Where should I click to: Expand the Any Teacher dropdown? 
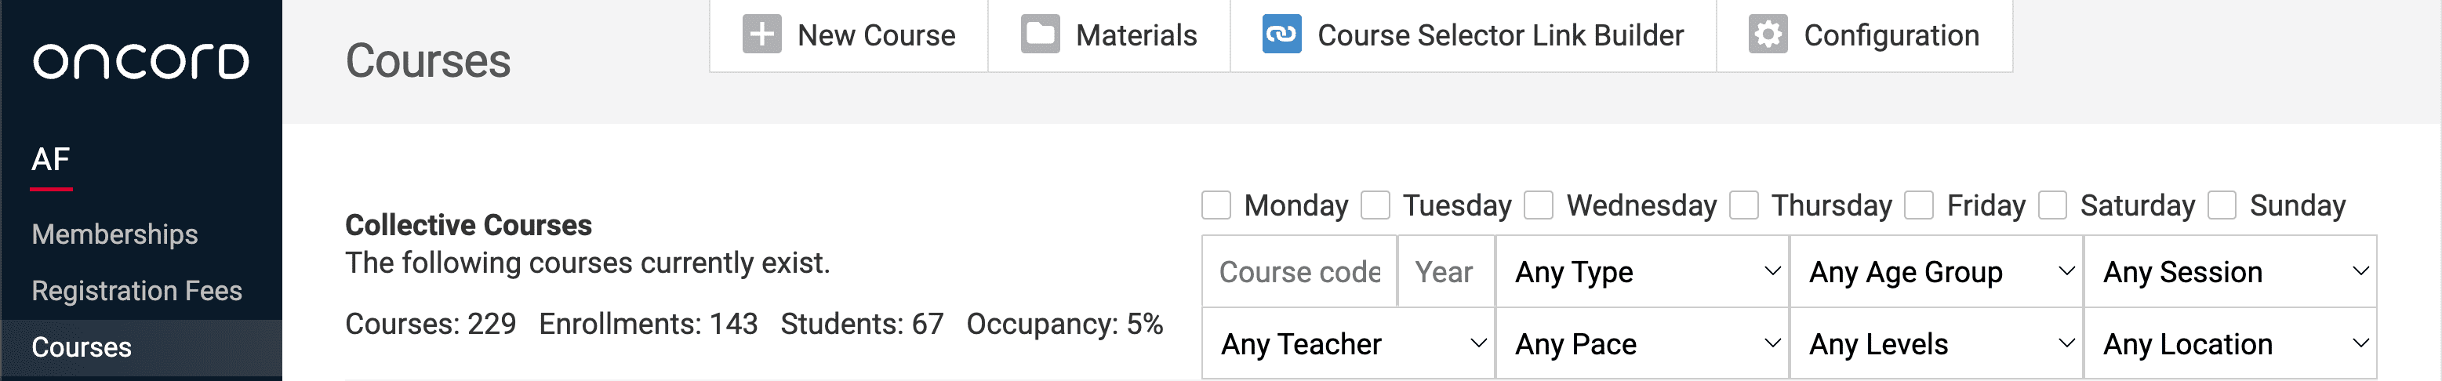pyautogui.click(x=1349, y=344)
